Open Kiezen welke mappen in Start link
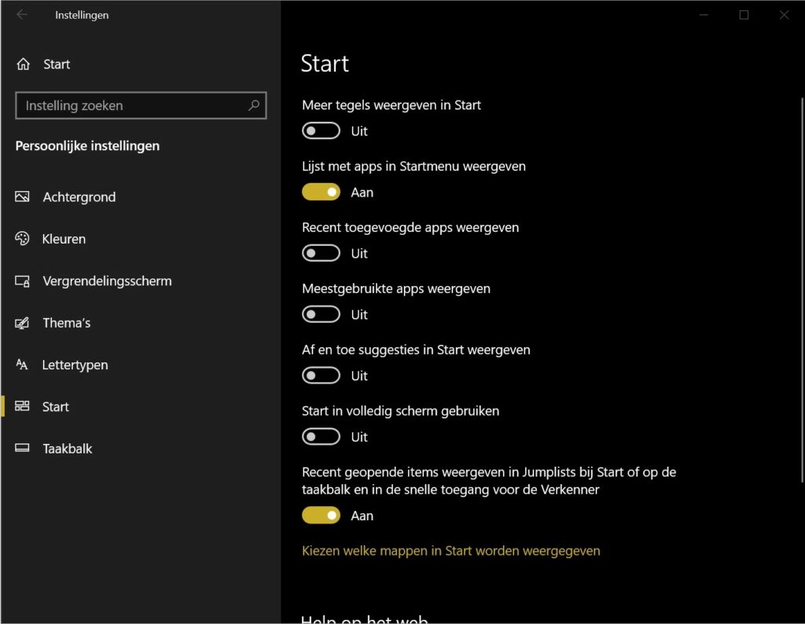805x624 pixels. point(450,551)
